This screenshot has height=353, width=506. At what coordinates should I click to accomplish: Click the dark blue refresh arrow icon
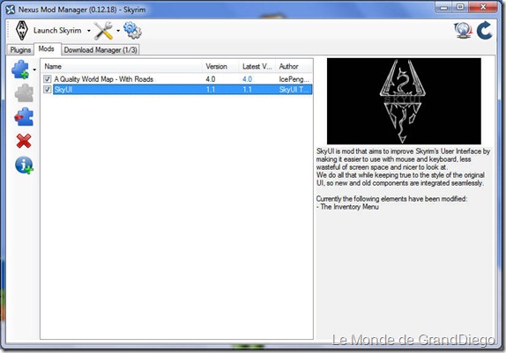tap(484, 30)
